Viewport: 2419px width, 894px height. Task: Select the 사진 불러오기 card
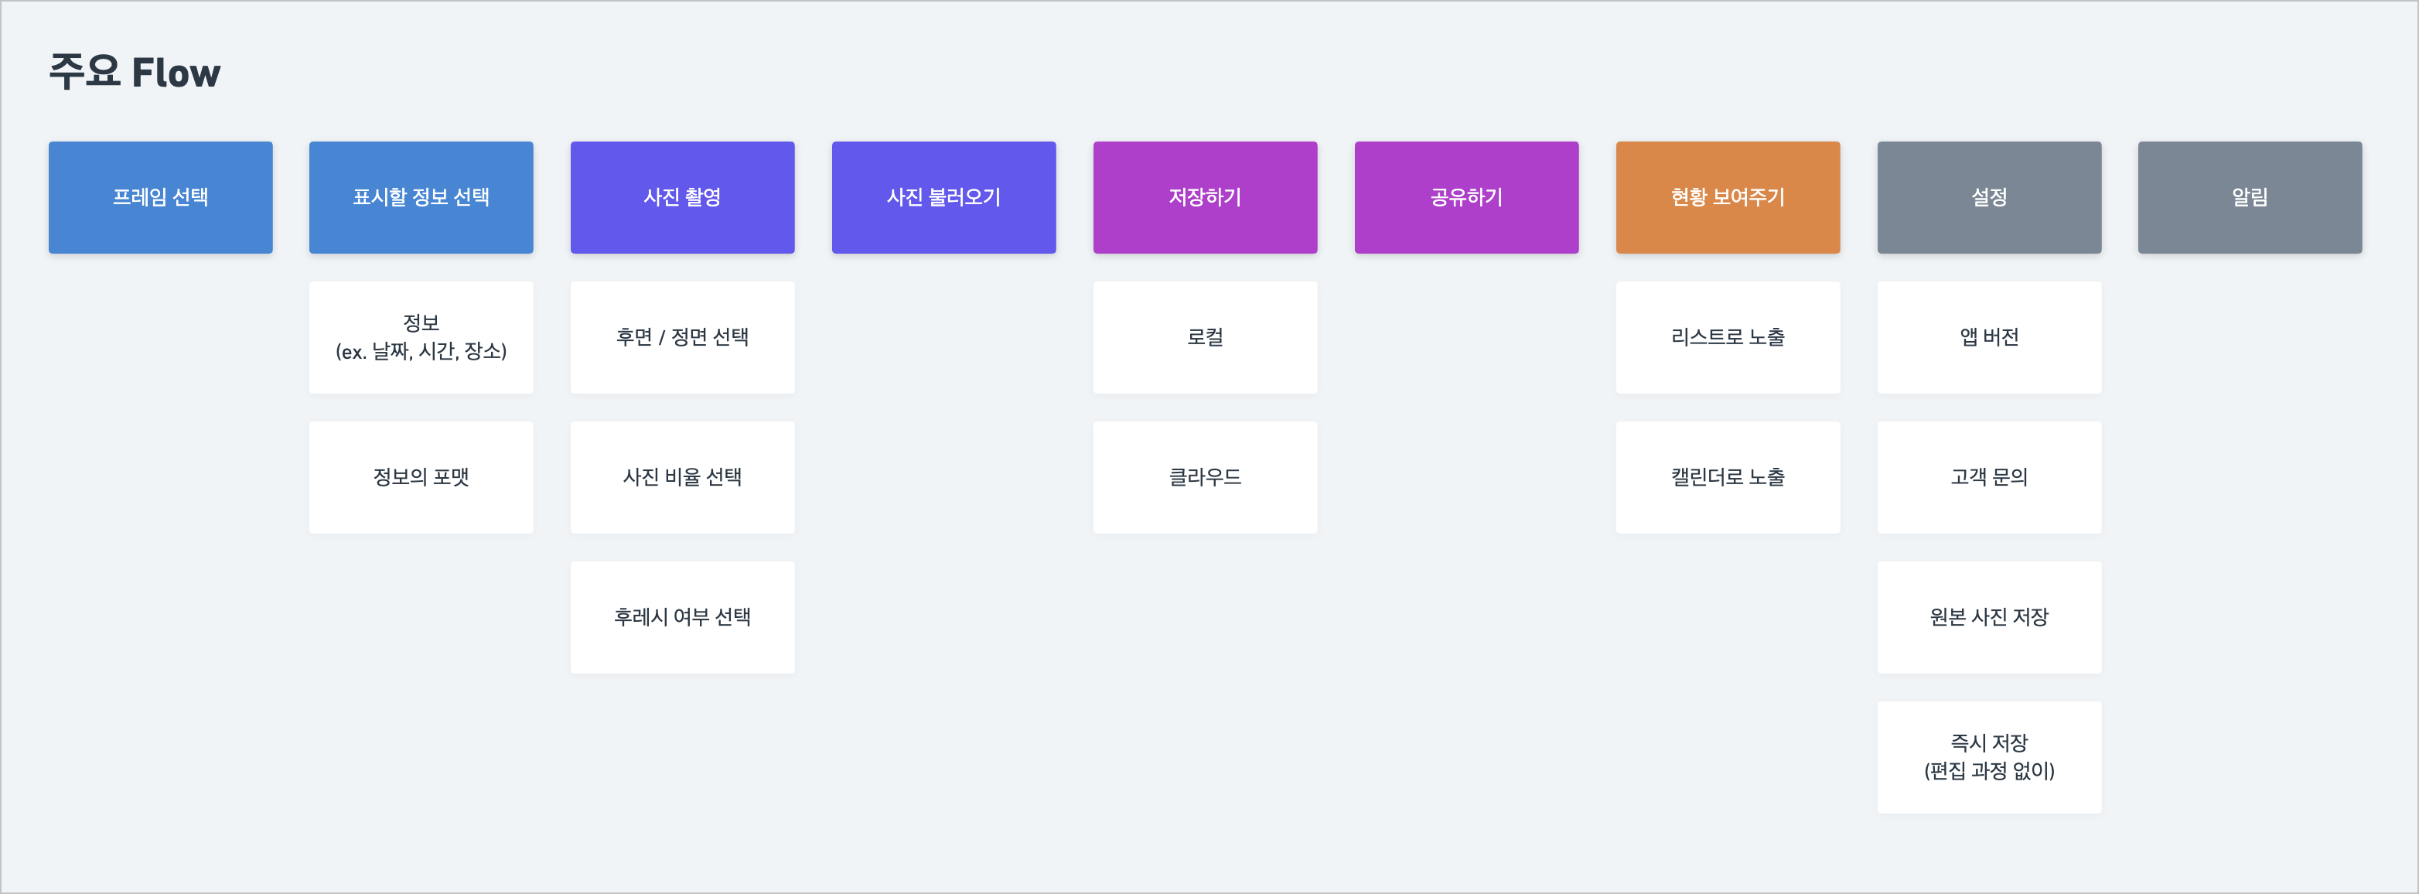943,197
